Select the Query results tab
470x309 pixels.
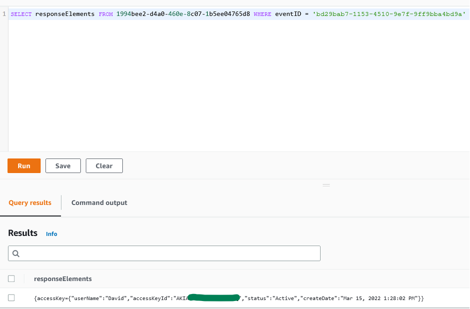tap(30, 202)
